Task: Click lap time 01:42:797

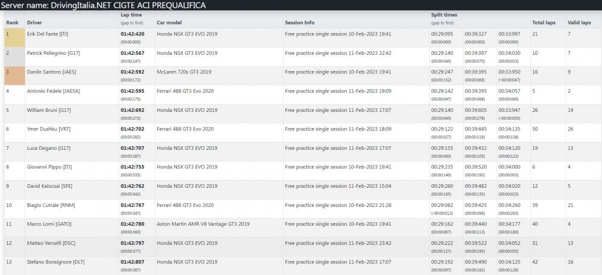Action: click(132, 244)
